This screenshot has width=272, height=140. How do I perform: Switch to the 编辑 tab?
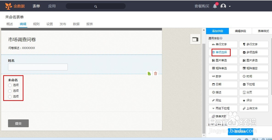click(23, 24)
